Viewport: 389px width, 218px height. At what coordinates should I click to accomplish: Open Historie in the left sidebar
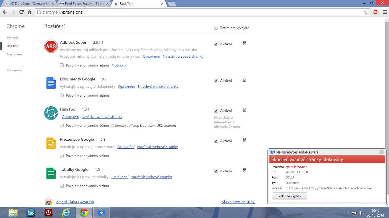tap(13, 38)
